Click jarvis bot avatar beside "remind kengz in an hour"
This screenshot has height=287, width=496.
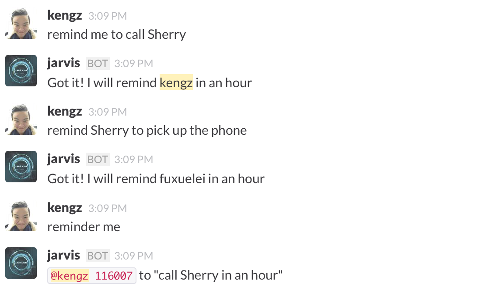[21, 71]
